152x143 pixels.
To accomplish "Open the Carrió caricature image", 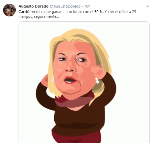I will pyautogui.click(x=84, y=82).
